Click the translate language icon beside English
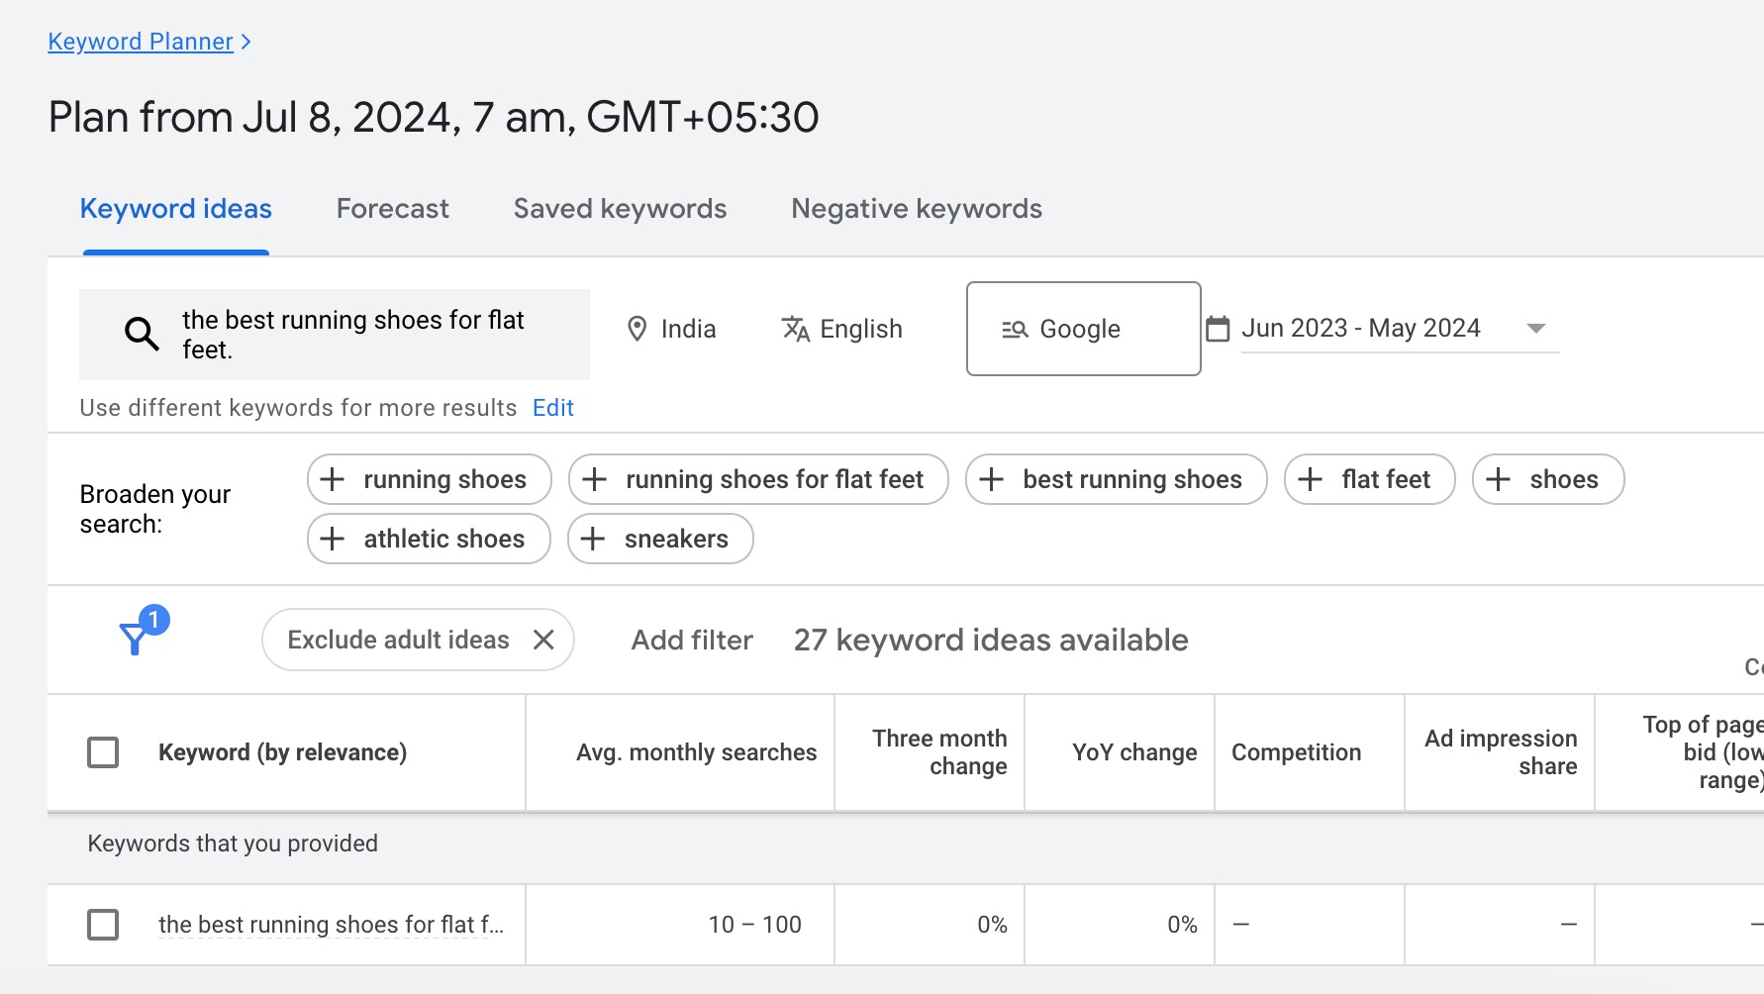1764x994 pixels. click(796, 329)
